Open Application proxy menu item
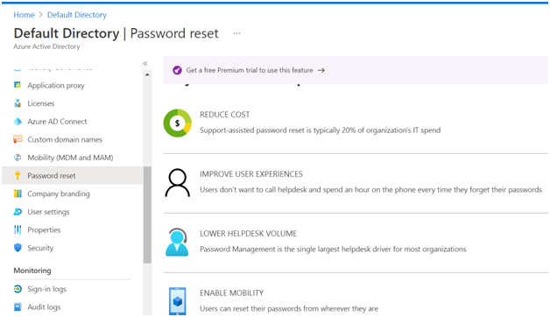The image size is (550, 317). click(x=56, y=85)
